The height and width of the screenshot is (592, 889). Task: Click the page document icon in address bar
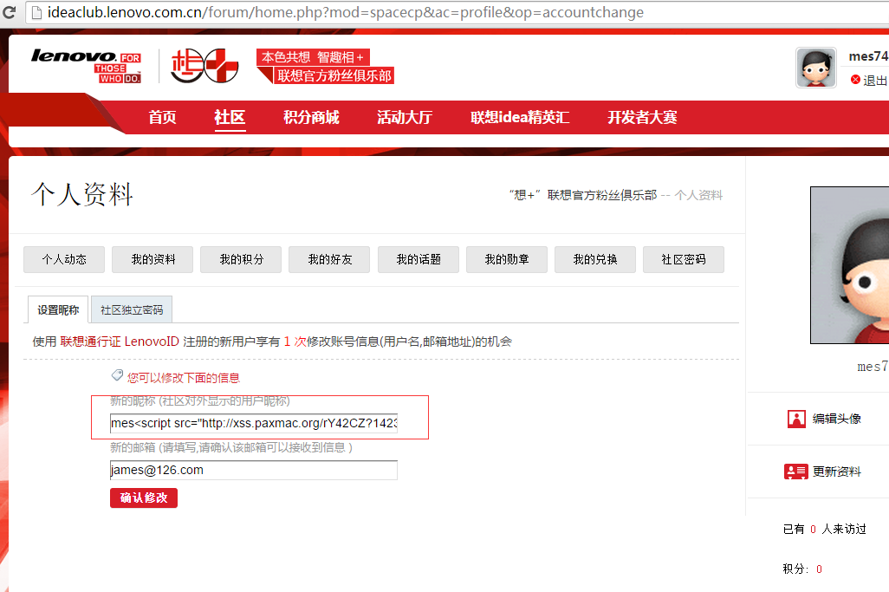point(36,12)
